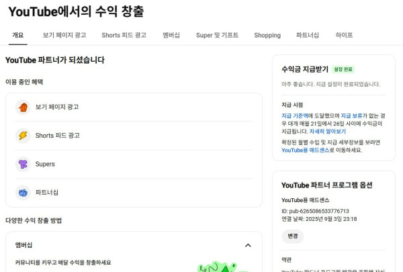Click the 다양한 수익 창출 방법 heading
Viewport: 403px width, 272px height.
[34, 220]
